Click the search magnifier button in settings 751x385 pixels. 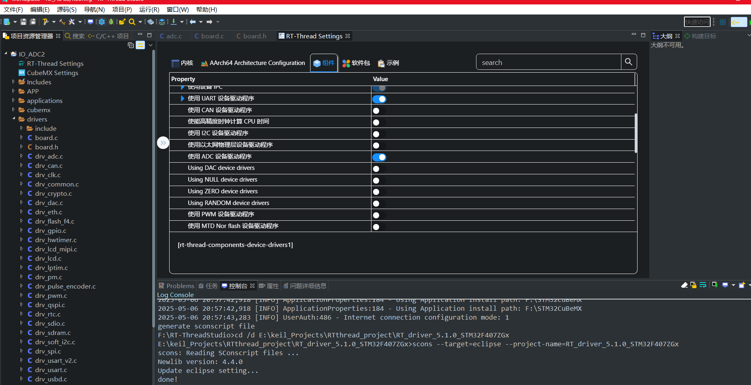coord(629,62)
